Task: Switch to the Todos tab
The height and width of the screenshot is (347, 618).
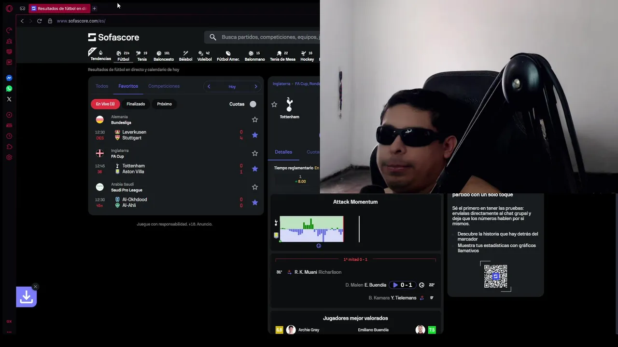Action: point(102,86)
